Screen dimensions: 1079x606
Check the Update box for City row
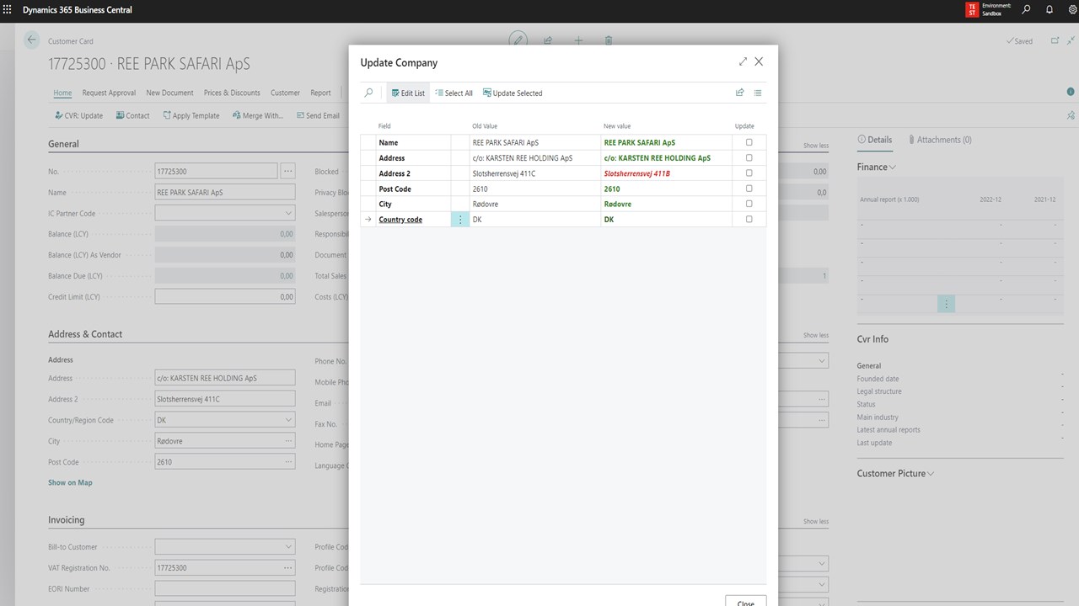[749, 204]
